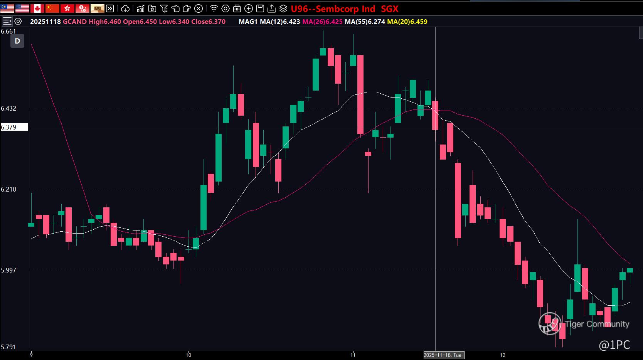
Task: Open the hexagon settings icon in toolbar
Action: tap(226, 8)
